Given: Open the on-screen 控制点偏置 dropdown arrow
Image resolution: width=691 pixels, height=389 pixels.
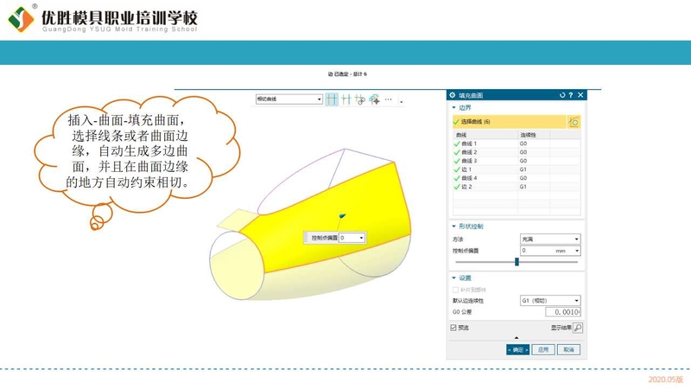Looking at the screenshot, I should click(361, 239).
